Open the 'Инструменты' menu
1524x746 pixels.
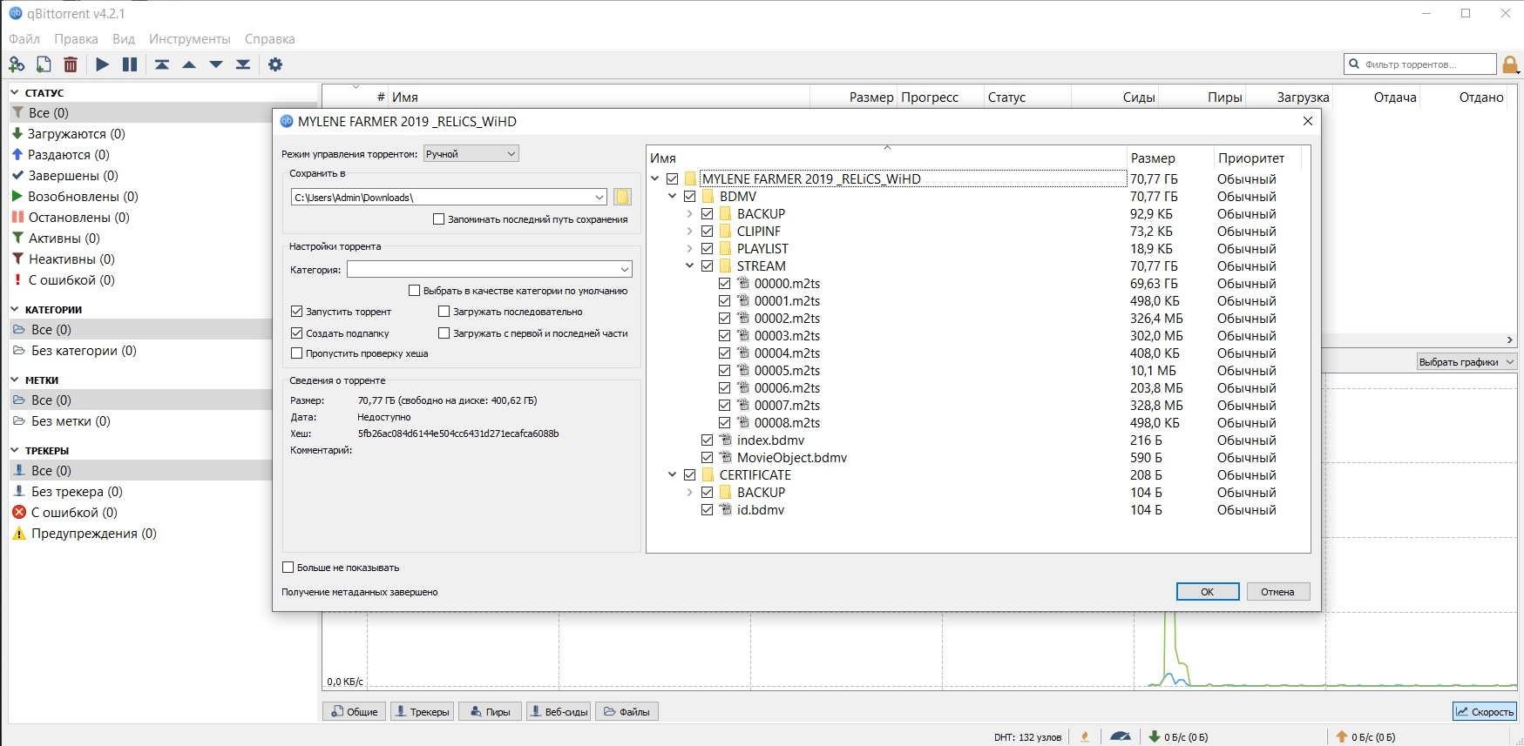(189, 39)
